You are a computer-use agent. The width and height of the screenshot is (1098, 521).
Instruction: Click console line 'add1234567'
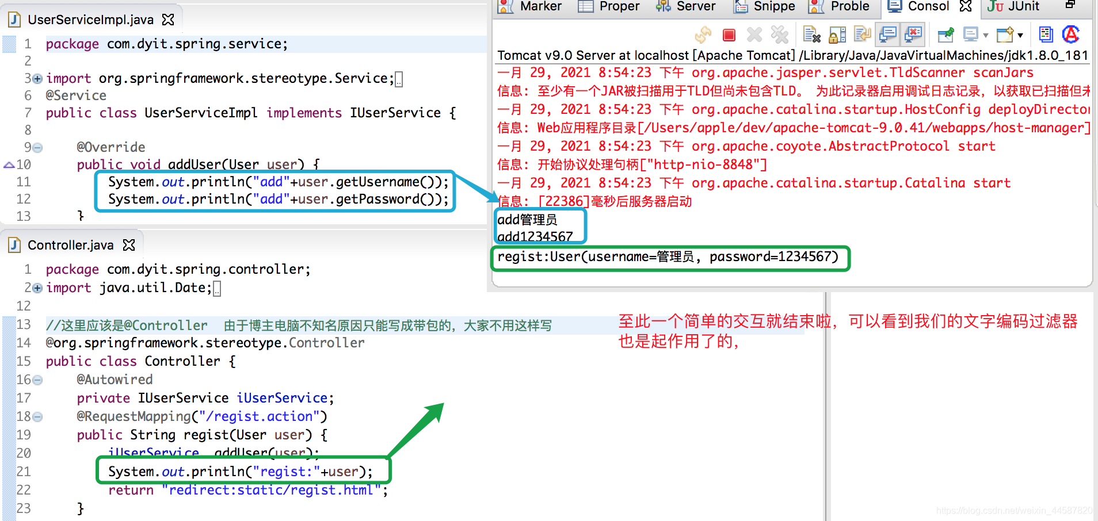(x=535, y=236)
